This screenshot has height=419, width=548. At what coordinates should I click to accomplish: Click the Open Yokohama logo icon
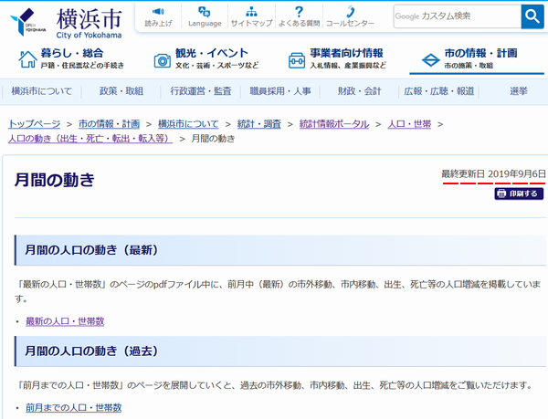27,22
